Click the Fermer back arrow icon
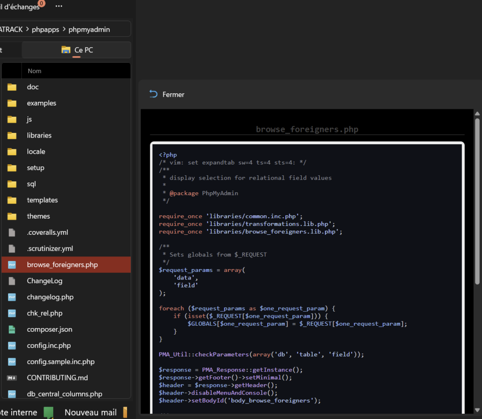 click(153, 94)
